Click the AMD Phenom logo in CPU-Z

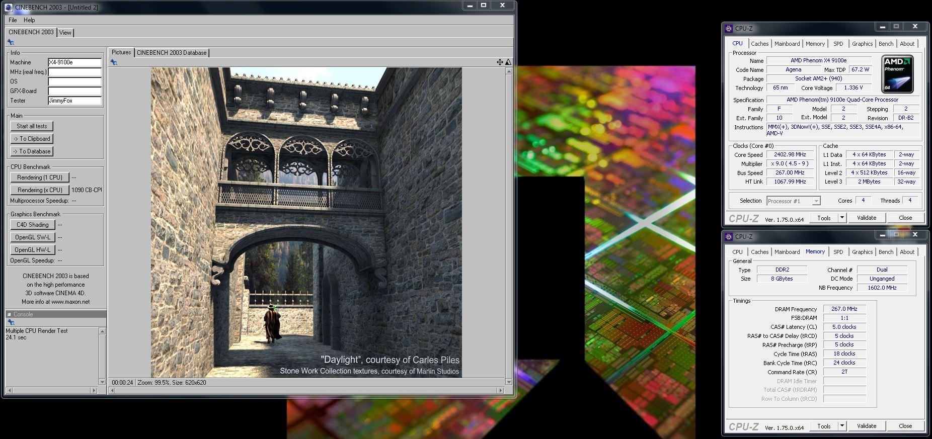[897, 74]
